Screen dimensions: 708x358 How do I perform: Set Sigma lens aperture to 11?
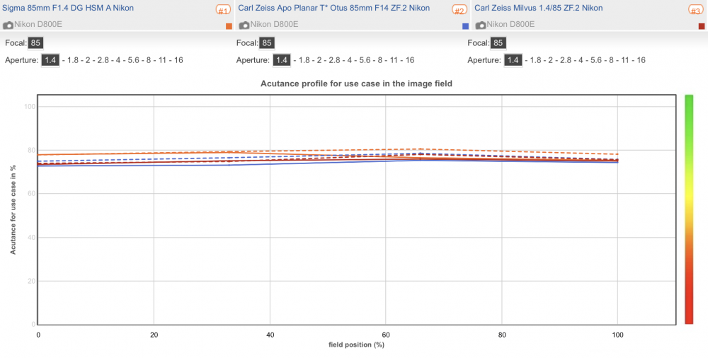click(x=163, y=60)
